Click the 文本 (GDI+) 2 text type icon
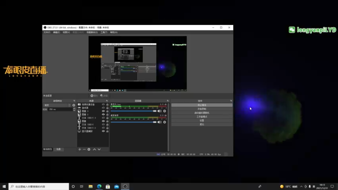Screen dimensions: 338x190 click(79, 128)
